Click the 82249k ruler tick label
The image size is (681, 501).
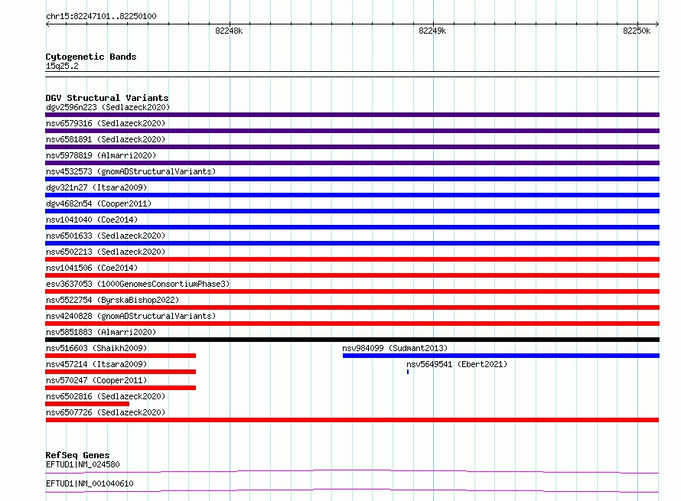[x=432, y=31]
